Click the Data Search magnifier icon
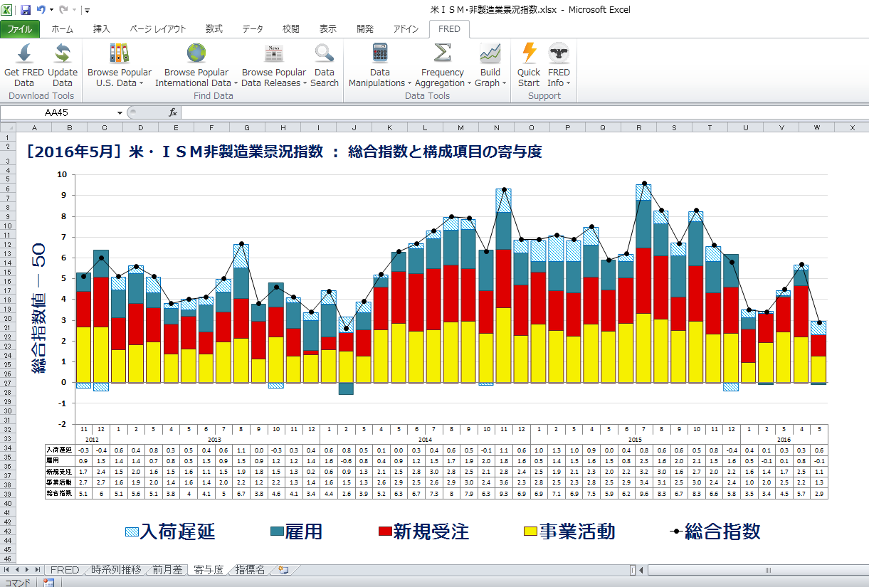 pos(325,54)
